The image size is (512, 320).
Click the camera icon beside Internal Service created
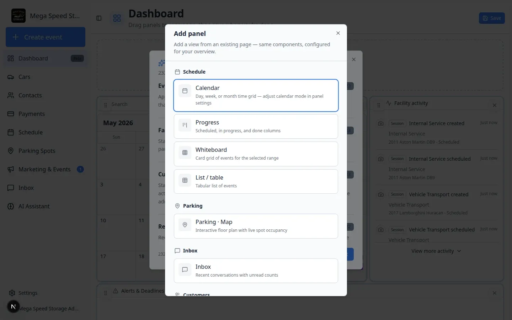coord(381,123)
